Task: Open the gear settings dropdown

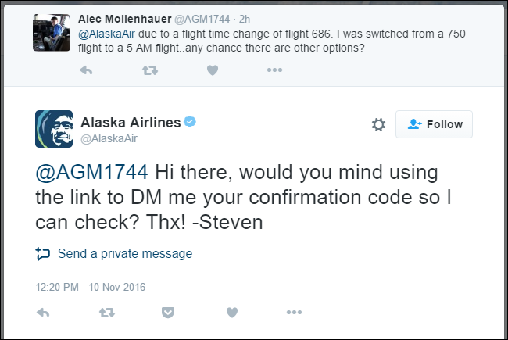Action: (x=378, y=124)
